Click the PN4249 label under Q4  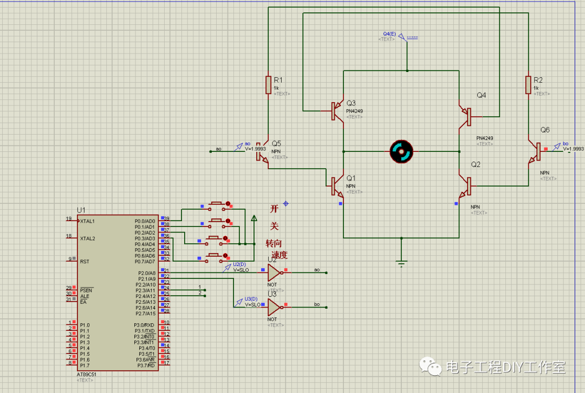(x=485, y=138)
